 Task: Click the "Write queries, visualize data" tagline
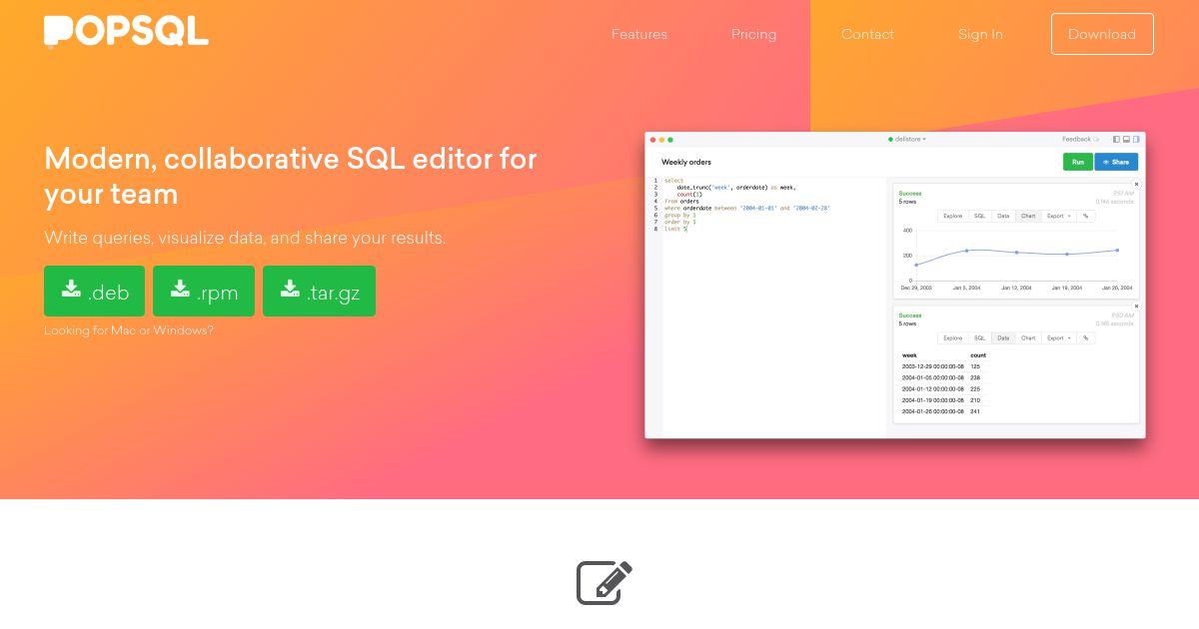(245, 238)
